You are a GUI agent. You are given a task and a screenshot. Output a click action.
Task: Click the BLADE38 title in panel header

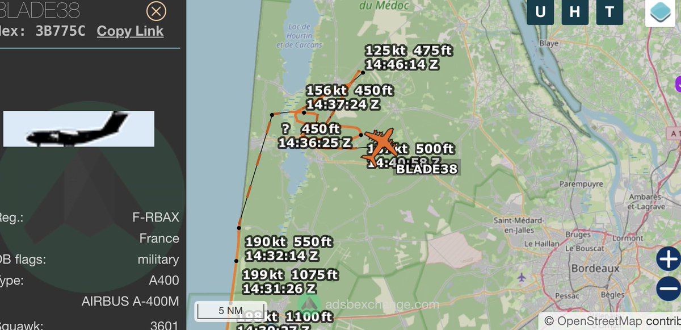tap(40, 10)
